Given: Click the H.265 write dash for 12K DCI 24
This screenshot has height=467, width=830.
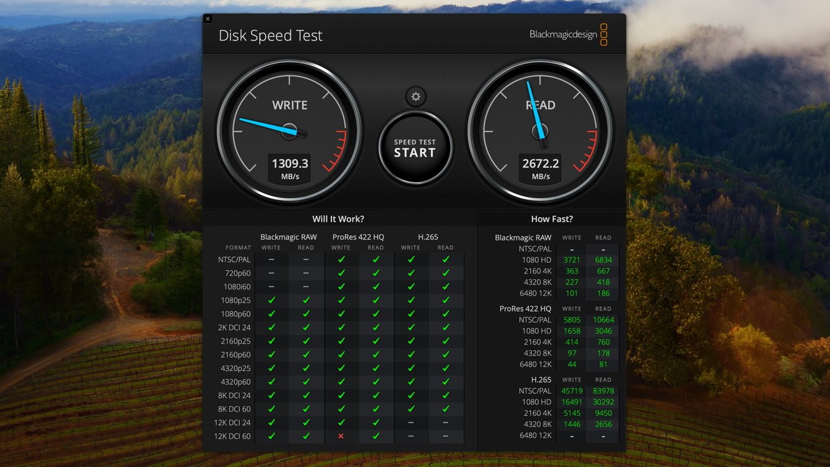Looking at the screenshot, I should 411,423.
